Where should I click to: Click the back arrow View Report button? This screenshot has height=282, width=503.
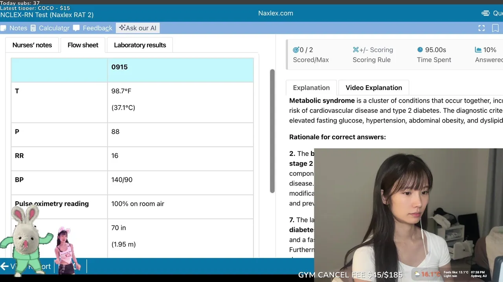click(x=26, y=266)
